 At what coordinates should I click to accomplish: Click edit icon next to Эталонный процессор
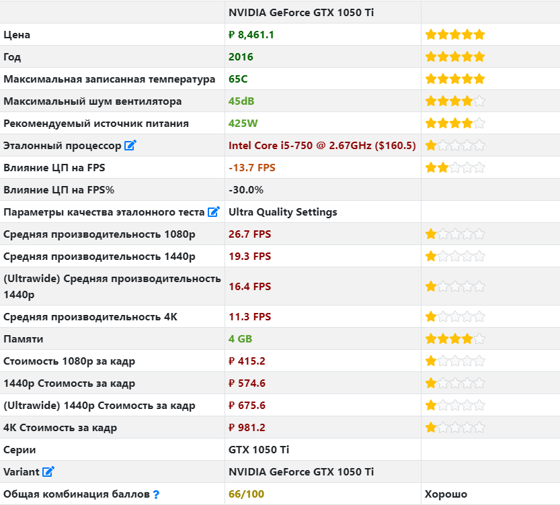(x=130, y=145)
